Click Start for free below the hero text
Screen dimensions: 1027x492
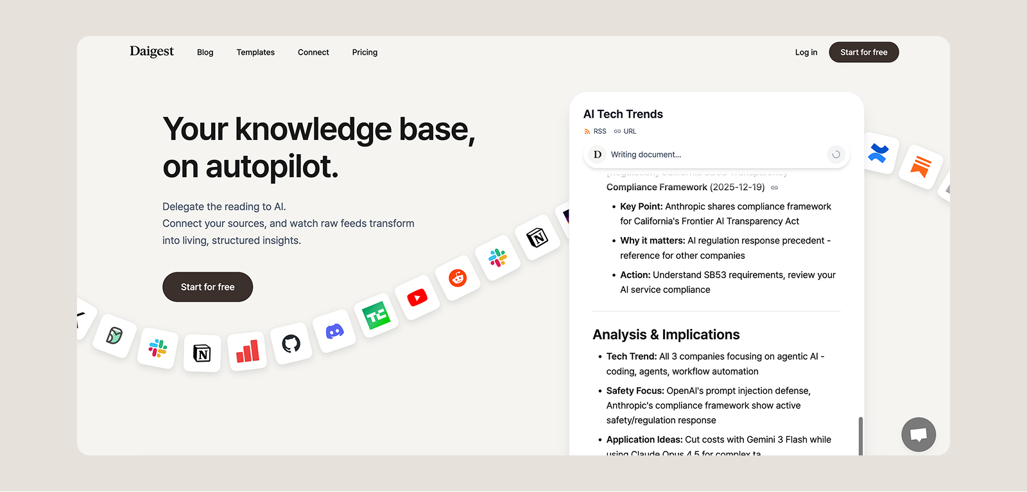point(207,287)
